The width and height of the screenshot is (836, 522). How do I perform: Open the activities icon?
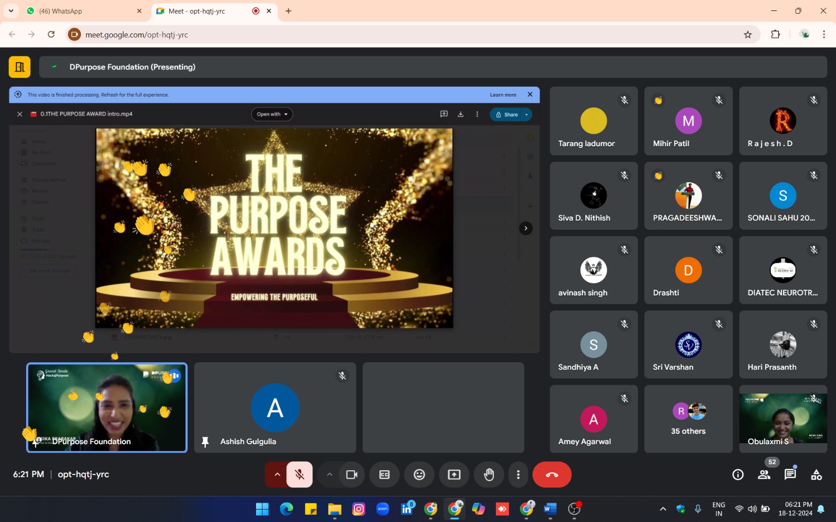[x=816, y=474]
